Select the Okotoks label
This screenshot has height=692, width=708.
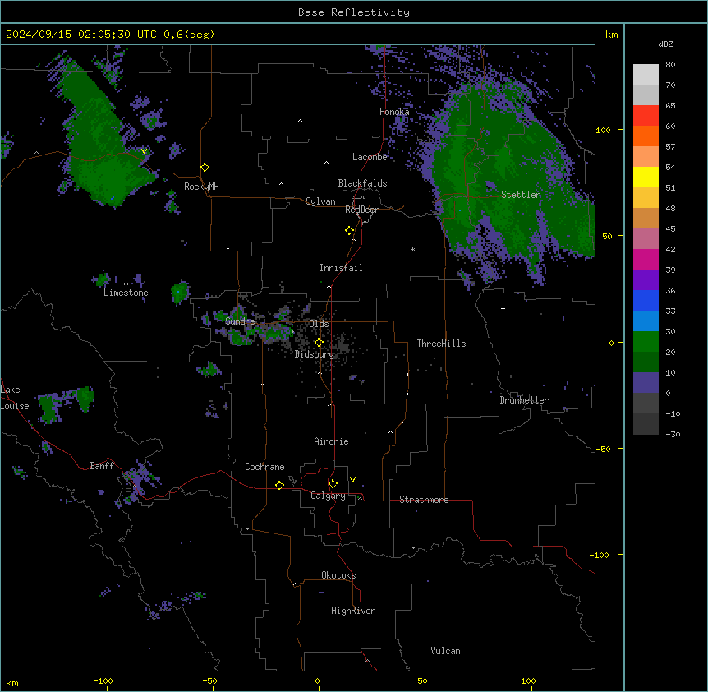click(338, 575)
